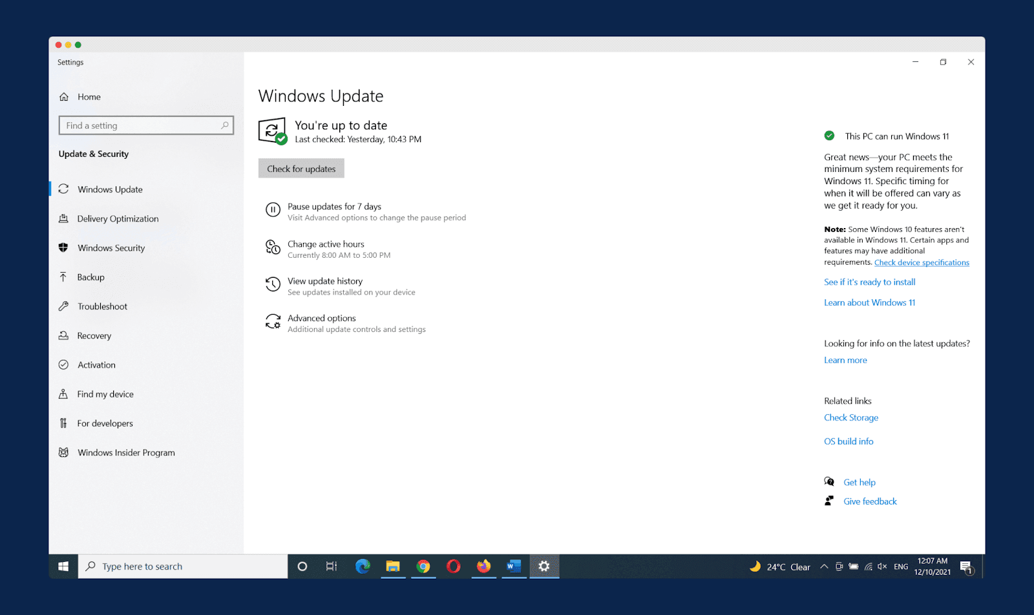
Task: Open Microsoft Word from the taskbar
Action: coord(514,567)
